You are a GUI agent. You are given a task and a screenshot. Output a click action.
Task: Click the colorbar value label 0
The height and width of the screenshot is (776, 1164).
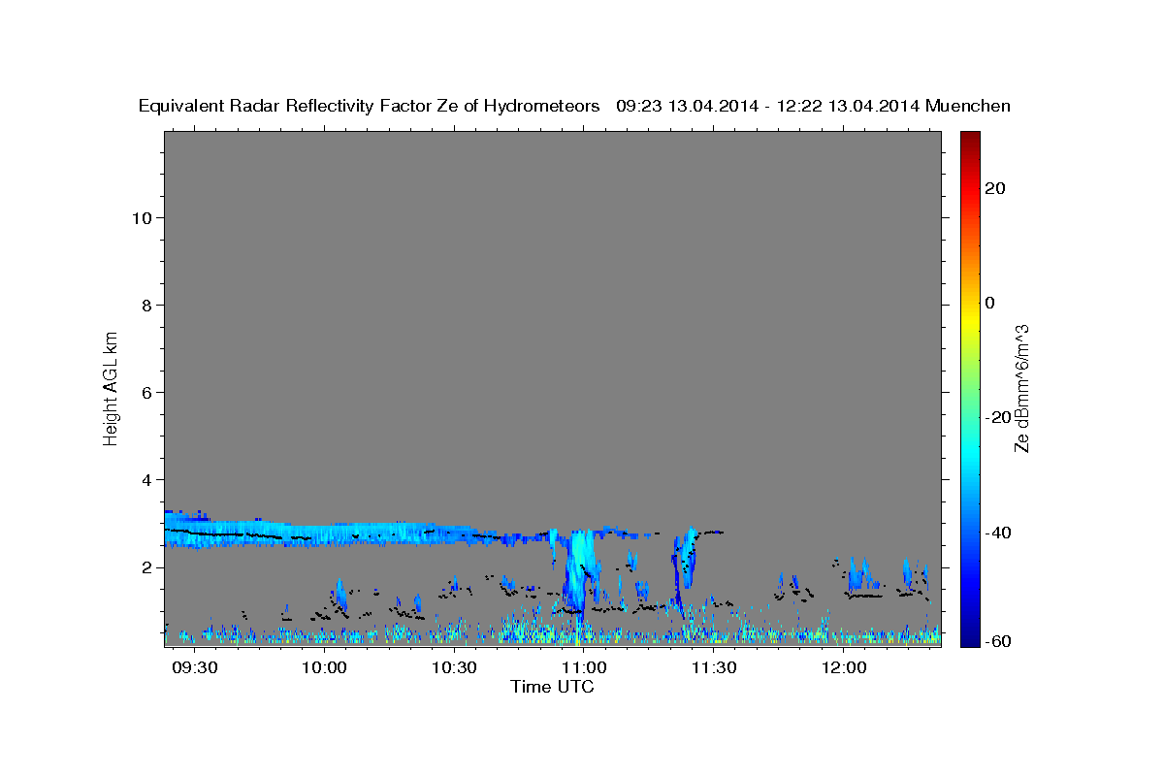(990, 303)
